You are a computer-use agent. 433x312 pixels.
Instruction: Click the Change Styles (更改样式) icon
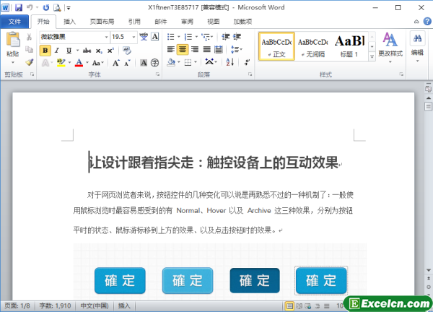tap(390, 45)
